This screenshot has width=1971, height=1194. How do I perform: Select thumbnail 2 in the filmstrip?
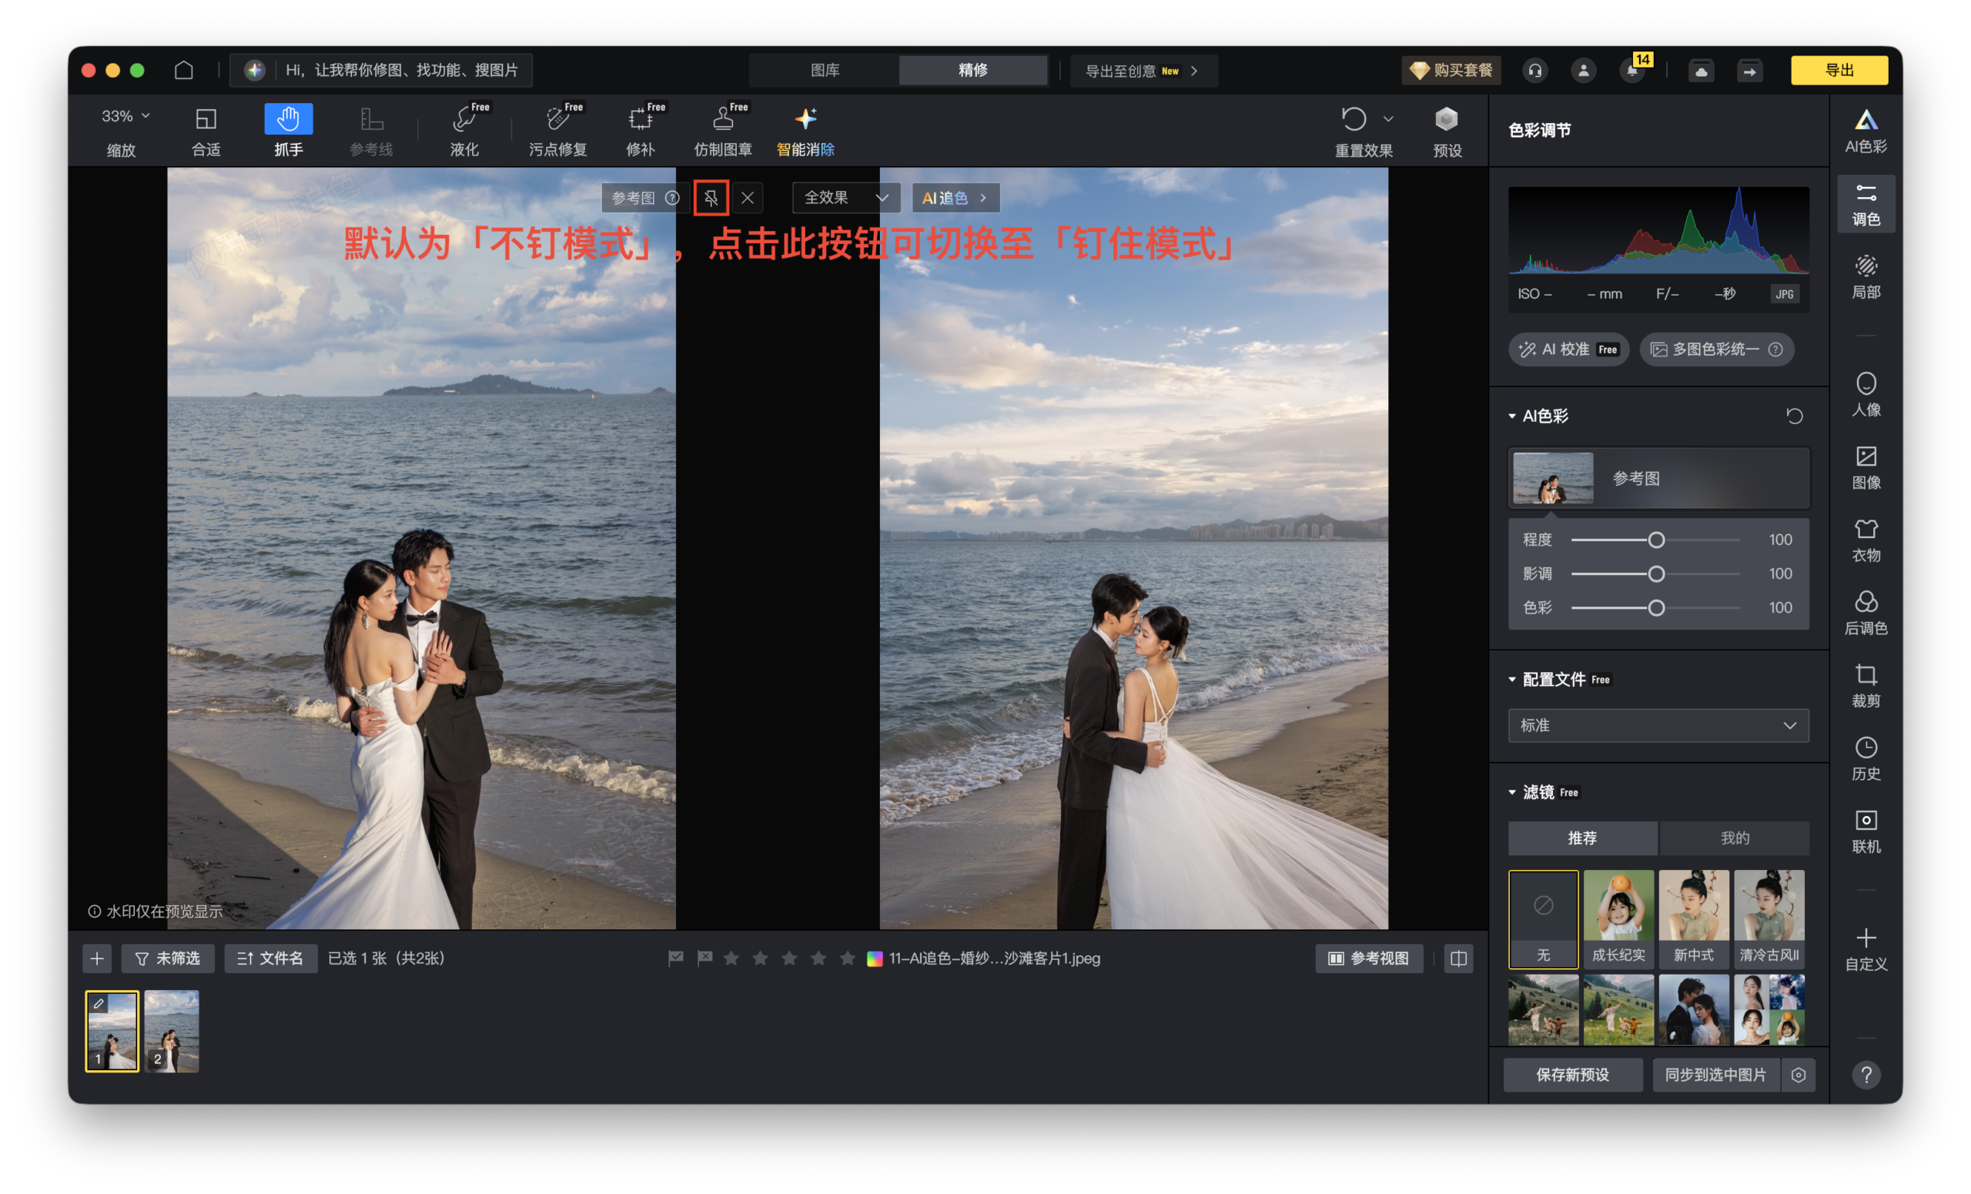pyautogui.click(x=170, y=1031)
